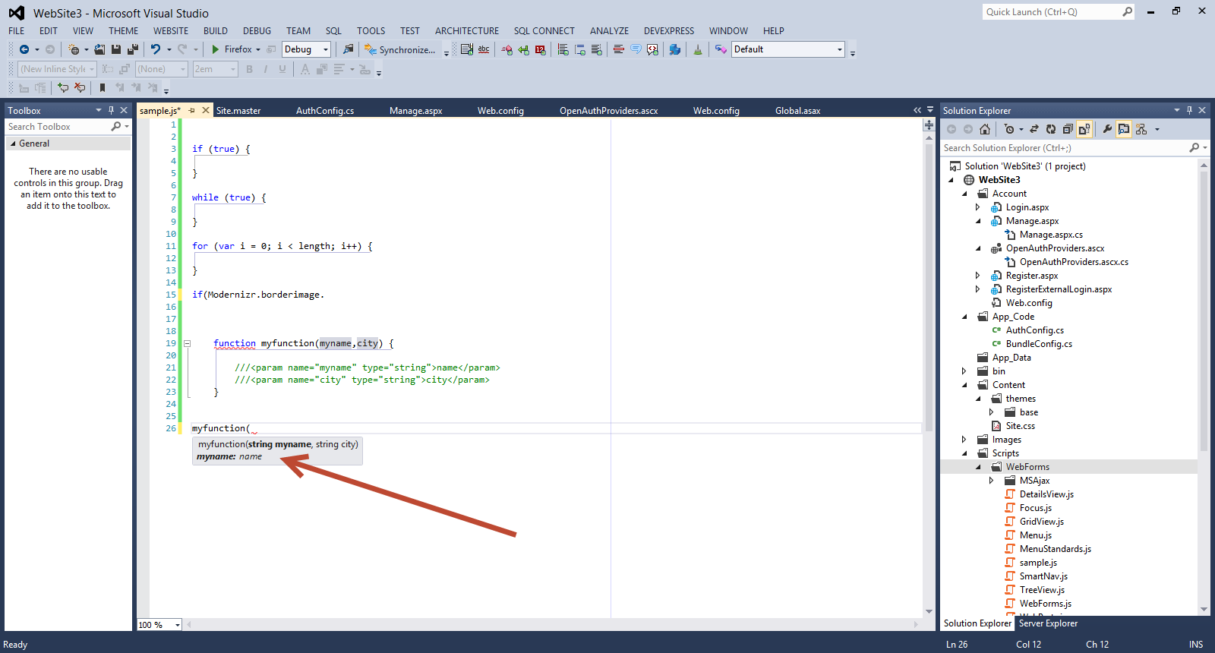This screenshot has height=653, width=1215.
Task: Click the abc spell-check icon
Action: [484, 49]
